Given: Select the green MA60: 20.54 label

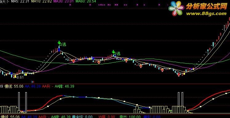Looking at the screenshot, I should (x=86, y=1).
